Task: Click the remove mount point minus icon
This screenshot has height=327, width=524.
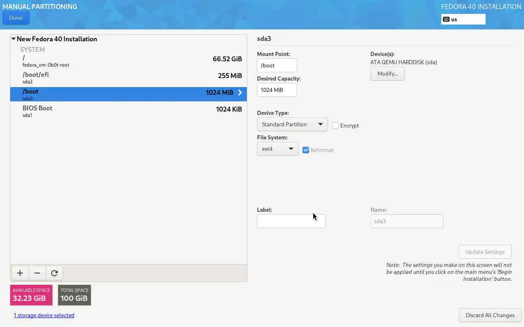Action: click(37, 273)
